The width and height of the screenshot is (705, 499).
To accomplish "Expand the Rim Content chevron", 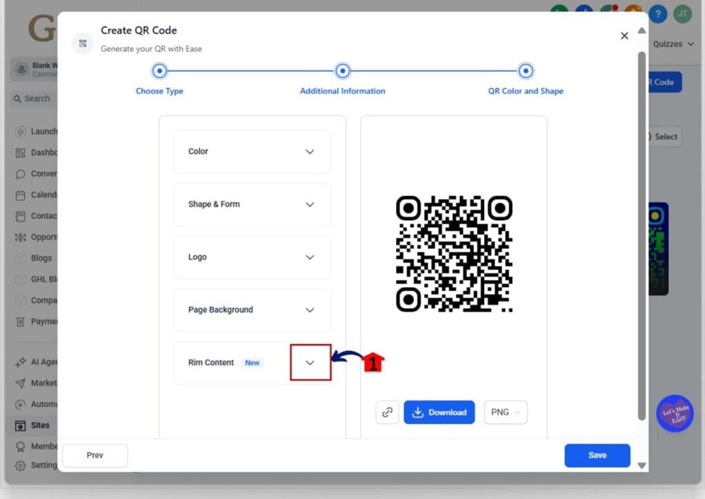I will [310, 363].
